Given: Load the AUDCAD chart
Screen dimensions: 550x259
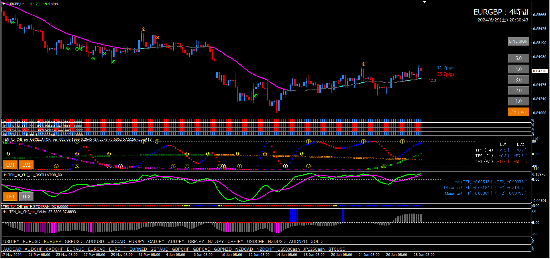Looking at the screenshot, I should [x=12, y=249].
